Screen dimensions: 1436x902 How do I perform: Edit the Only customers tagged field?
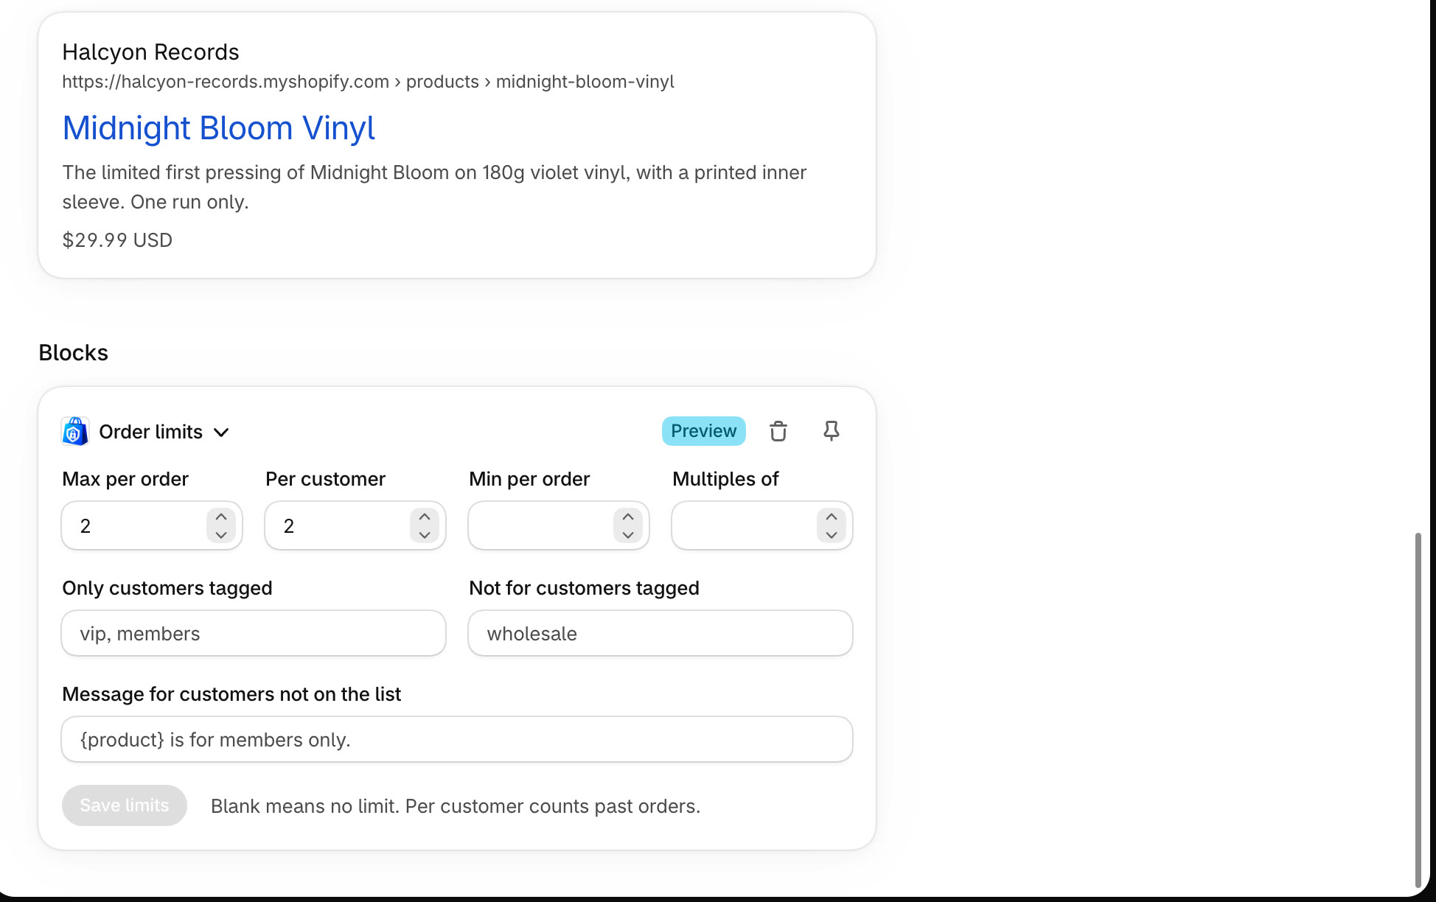254,633
